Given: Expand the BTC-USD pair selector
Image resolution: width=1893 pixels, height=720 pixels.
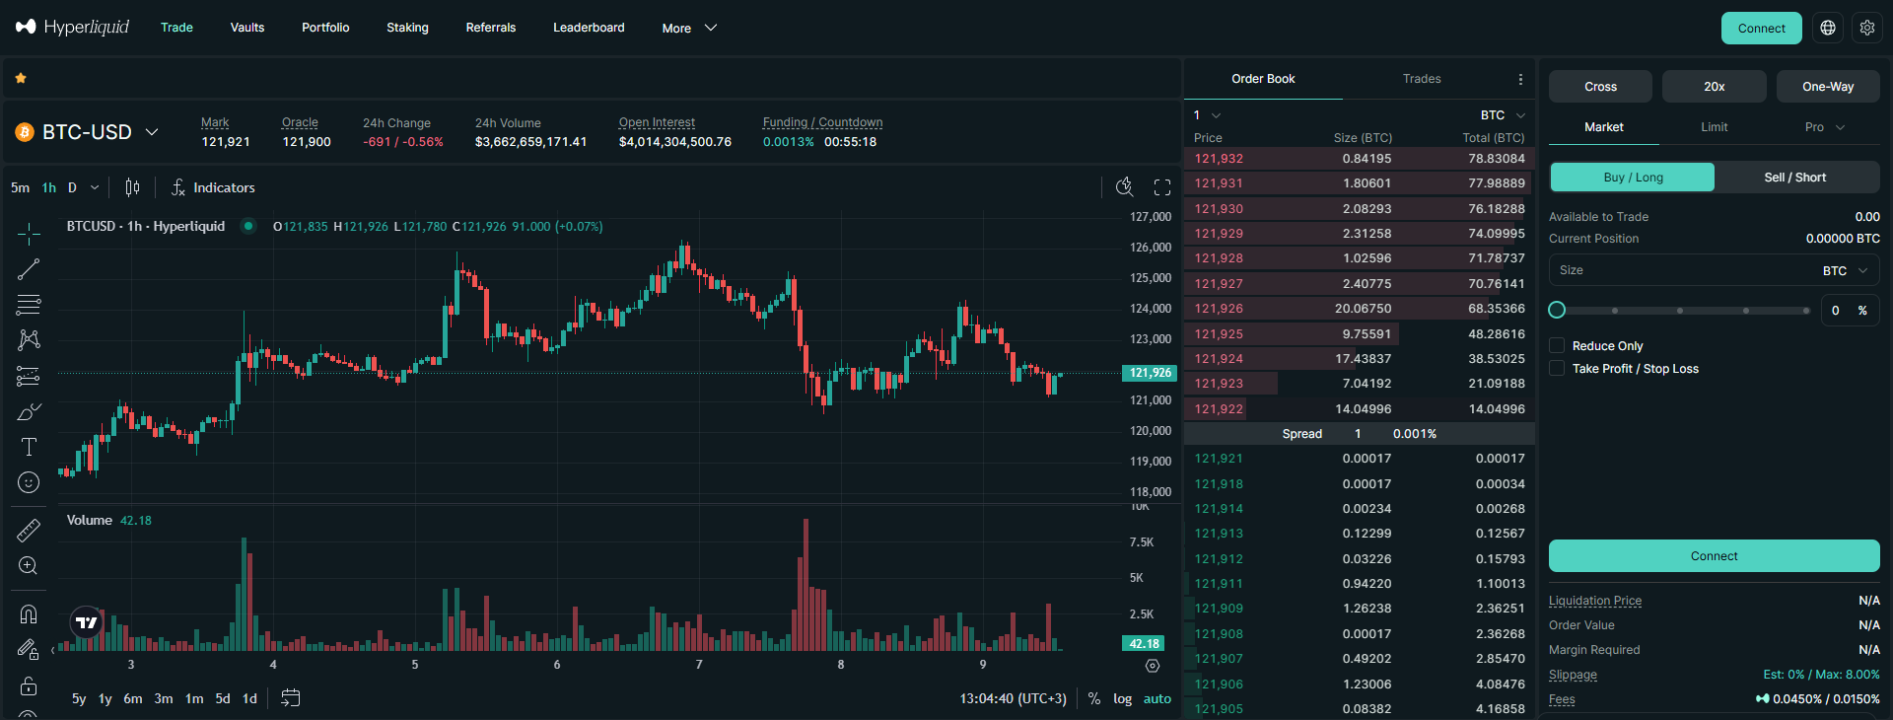Looking at the screenshot, I should point(152,132).
